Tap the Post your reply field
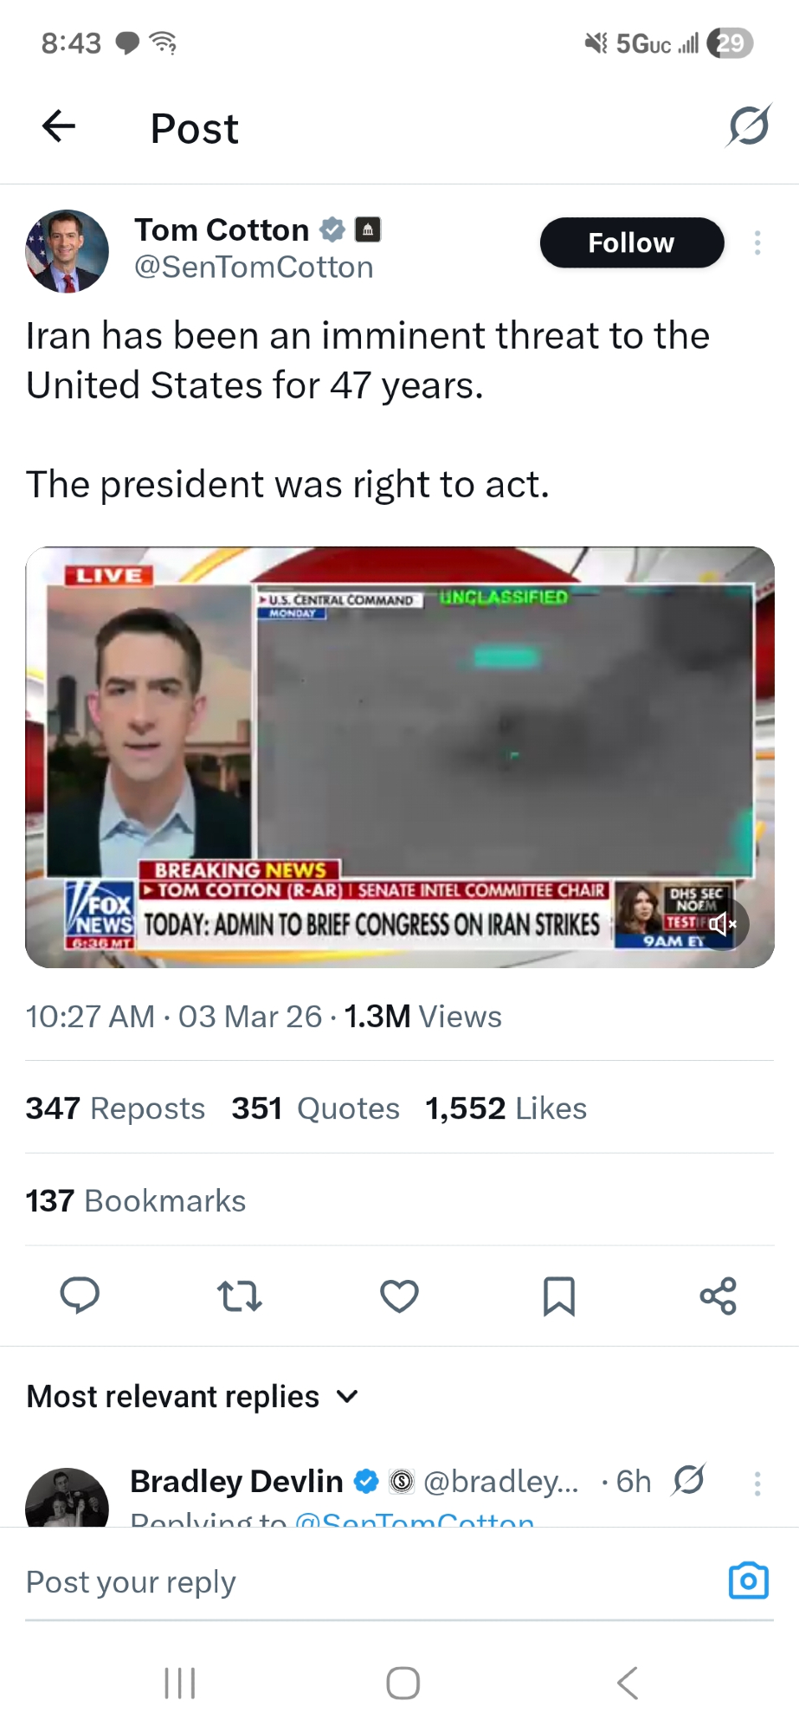 (x=346, y=1582)
